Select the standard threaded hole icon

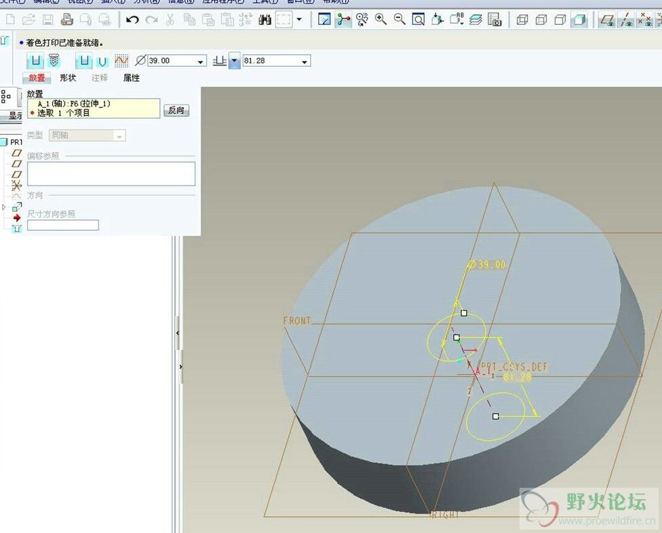point(53,61)
